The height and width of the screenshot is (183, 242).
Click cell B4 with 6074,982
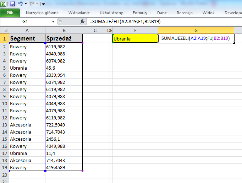[64, 61]
